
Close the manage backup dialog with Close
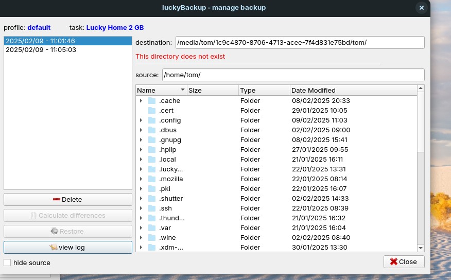[404, 261]
